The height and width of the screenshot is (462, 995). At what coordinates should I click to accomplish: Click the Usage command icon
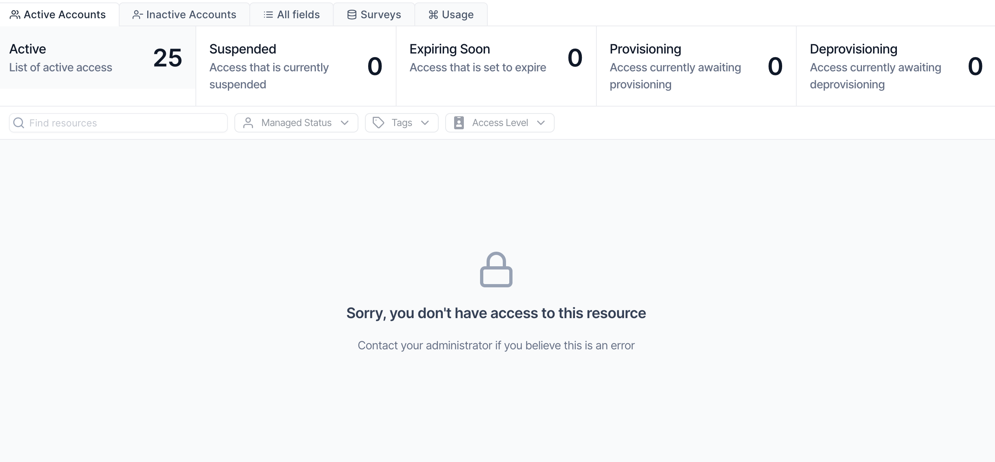[433, 15]
